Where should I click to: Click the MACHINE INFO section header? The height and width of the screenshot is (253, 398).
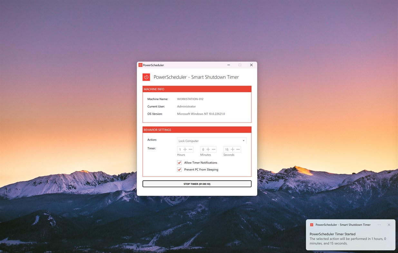click(197, 89)
